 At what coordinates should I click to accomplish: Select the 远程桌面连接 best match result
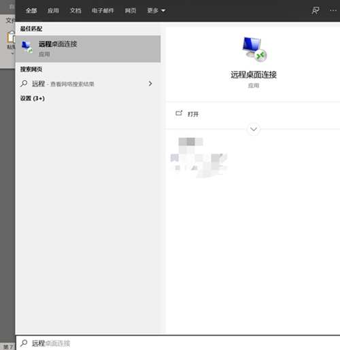pyautogui.click(x=88, y=49)
